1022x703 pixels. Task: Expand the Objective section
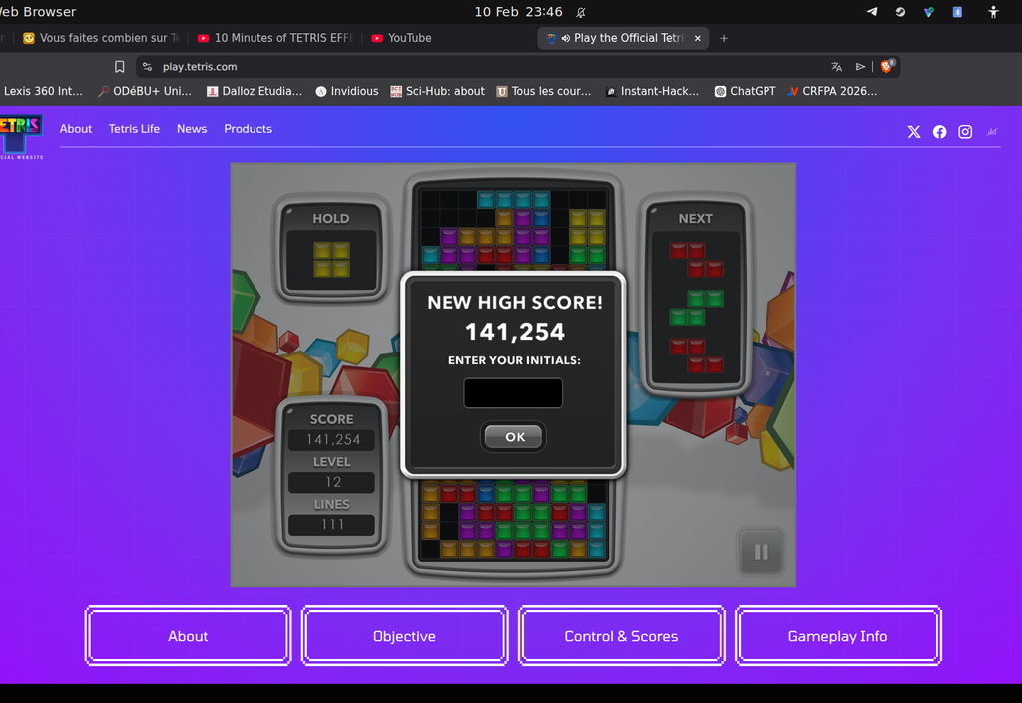click(x=404, y=636)
